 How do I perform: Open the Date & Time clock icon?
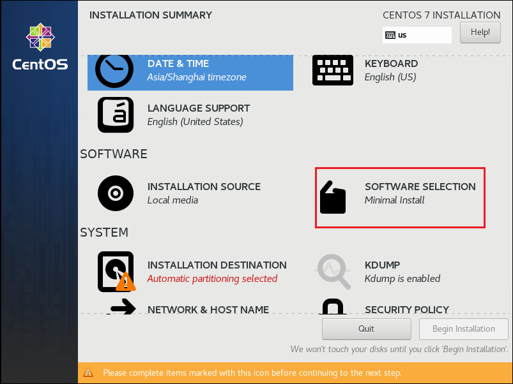point(114,71)
